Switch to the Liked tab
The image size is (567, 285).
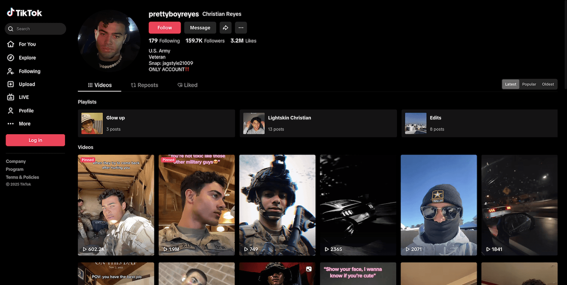tap(187, 85)
